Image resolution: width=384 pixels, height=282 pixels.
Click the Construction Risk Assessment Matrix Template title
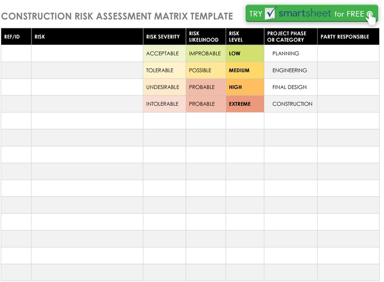117,17
